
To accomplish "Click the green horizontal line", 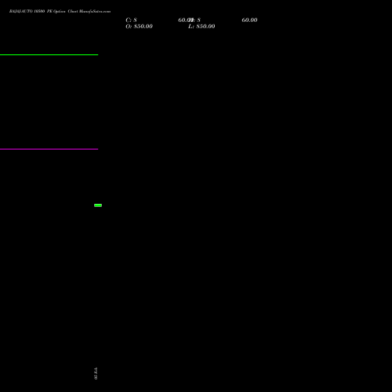I will [49, 55].
